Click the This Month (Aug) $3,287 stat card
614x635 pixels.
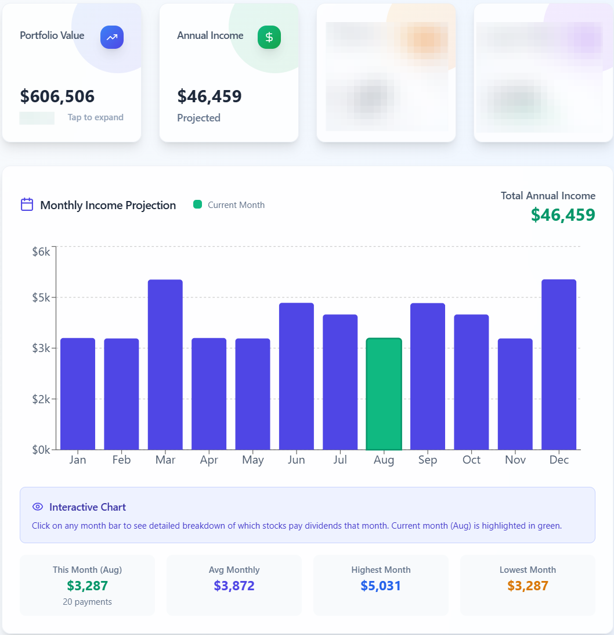[x=88, y=585]
